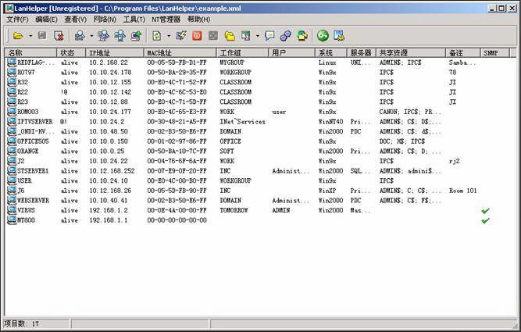Click the grey floppy disk save icon
521x332 pixels.
point(42,35)
